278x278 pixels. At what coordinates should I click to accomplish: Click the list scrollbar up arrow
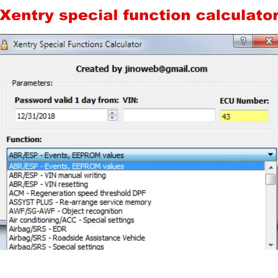click(x=271, y=167)
